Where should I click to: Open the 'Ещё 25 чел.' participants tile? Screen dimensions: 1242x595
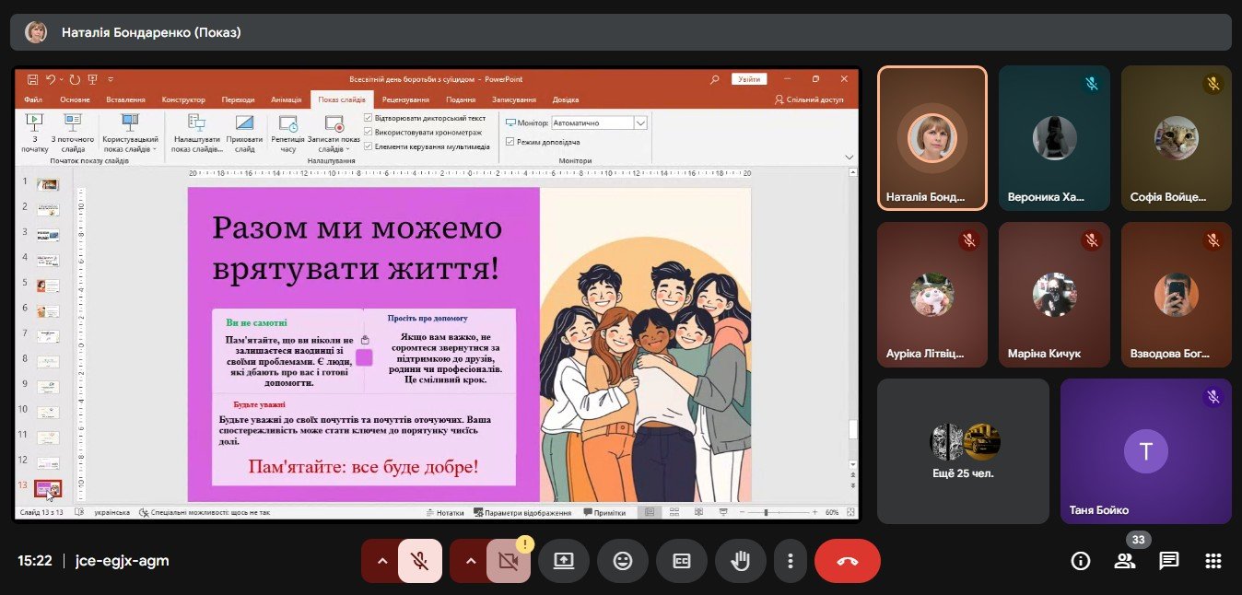963,451
